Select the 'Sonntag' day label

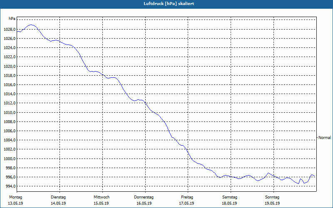click(x=272, y=197)
